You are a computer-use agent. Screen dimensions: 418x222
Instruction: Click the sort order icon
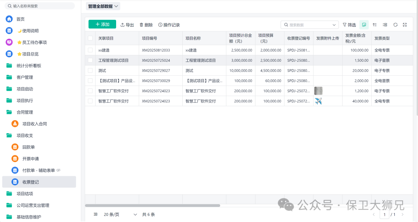[x=375, y=25]
